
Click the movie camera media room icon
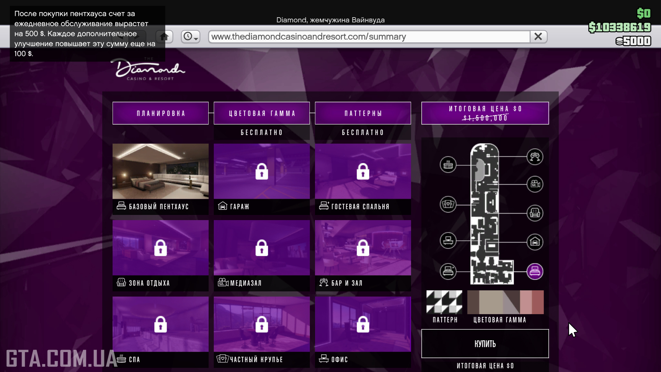pos(535,184)
